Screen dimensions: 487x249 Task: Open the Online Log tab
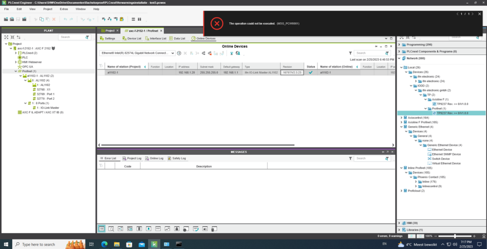point(154,158)
